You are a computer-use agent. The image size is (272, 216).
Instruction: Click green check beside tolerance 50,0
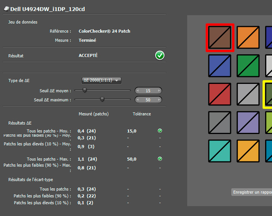click(x=160, y=159)
